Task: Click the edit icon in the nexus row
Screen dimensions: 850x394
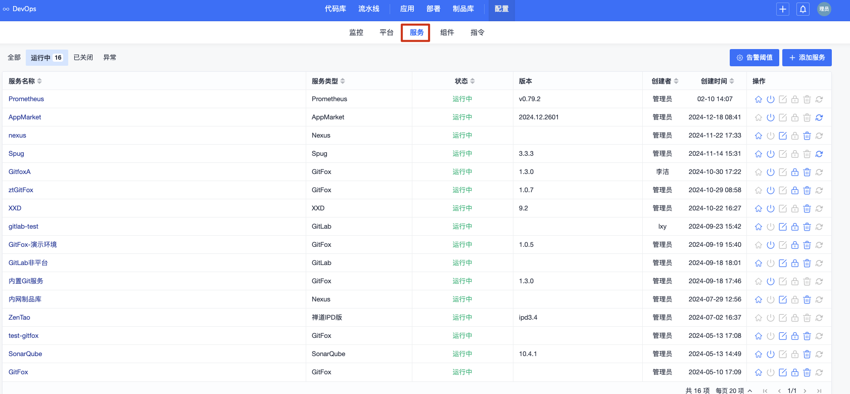Action: [783, 136]
